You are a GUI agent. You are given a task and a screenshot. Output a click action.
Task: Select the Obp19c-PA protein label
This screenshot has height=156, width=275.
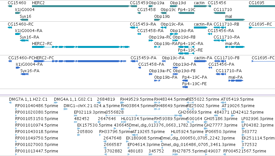(x=173, y=58)
